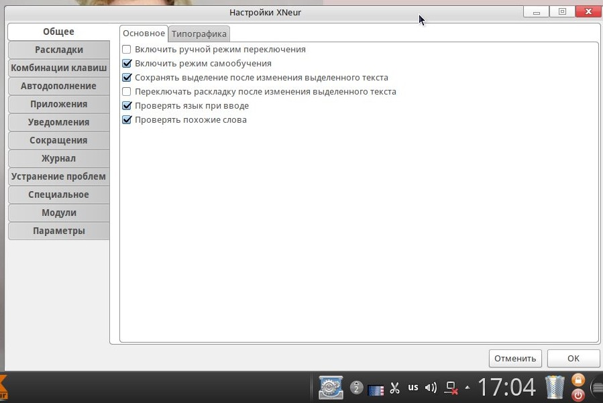Viewport: 603px width, 403px height.
Task: Uncheck 'Включить режим самообучения'
Action: pyautogui.click(x=127, y=64)
